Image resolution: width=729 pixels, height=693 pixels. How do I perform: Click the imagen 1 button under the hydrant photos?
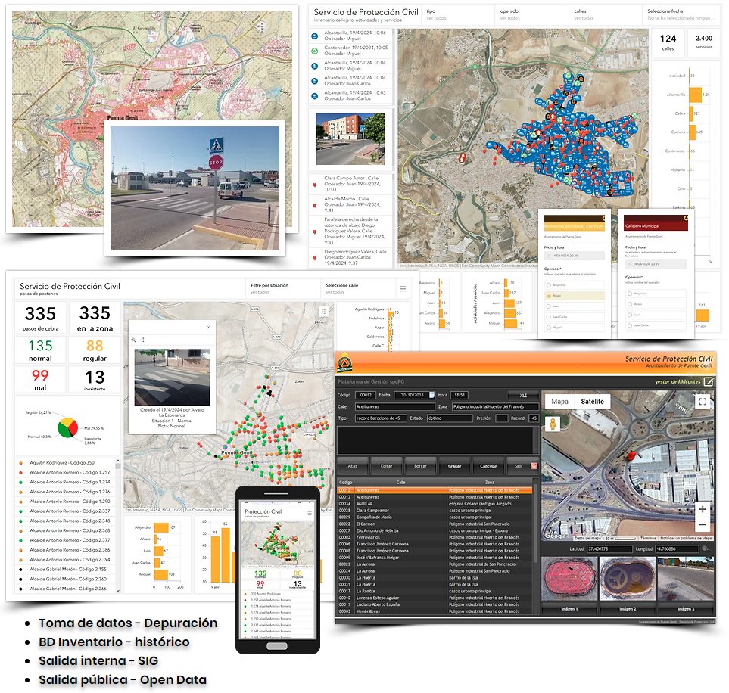(x=569, y=608)
